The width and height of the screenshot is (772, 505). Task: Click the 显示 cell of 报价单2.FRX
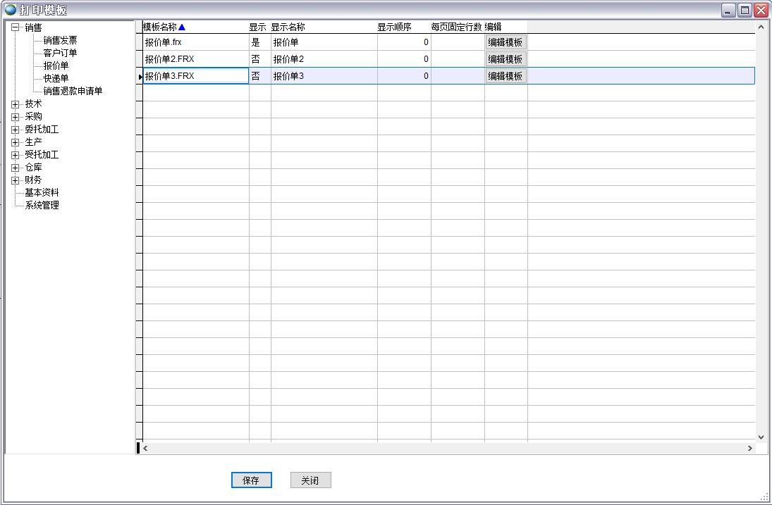[259, 59]
